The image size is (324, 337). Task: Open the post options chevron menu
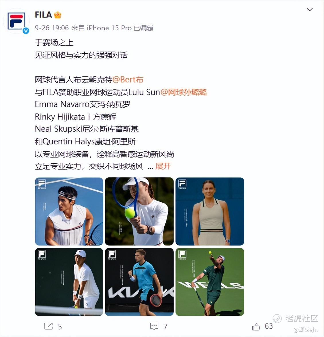click(x=310, y=10)
